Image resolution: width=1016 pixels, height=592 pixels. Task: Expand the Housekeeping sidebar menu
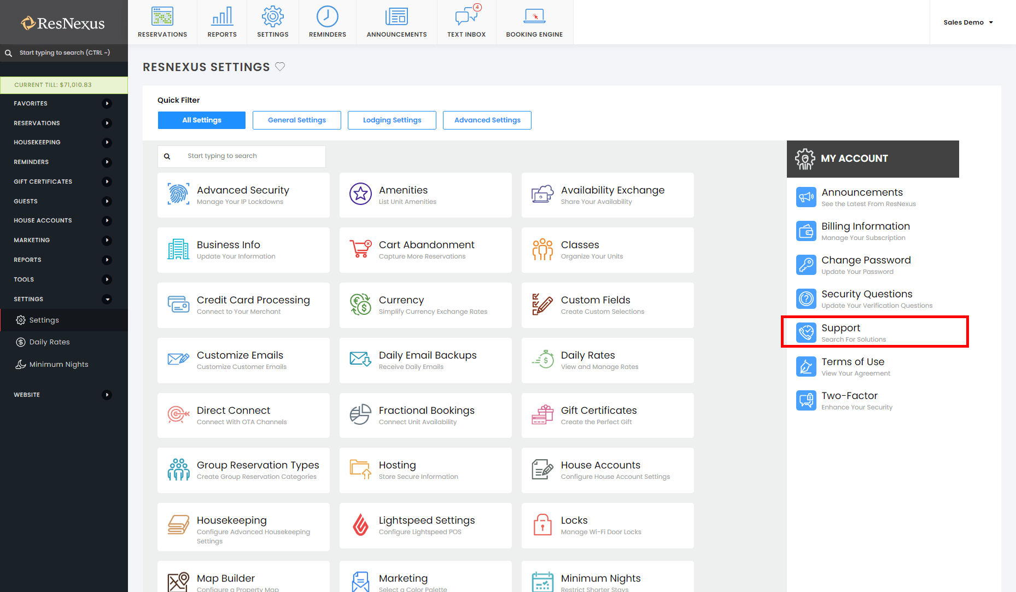(x=107, y=142)
